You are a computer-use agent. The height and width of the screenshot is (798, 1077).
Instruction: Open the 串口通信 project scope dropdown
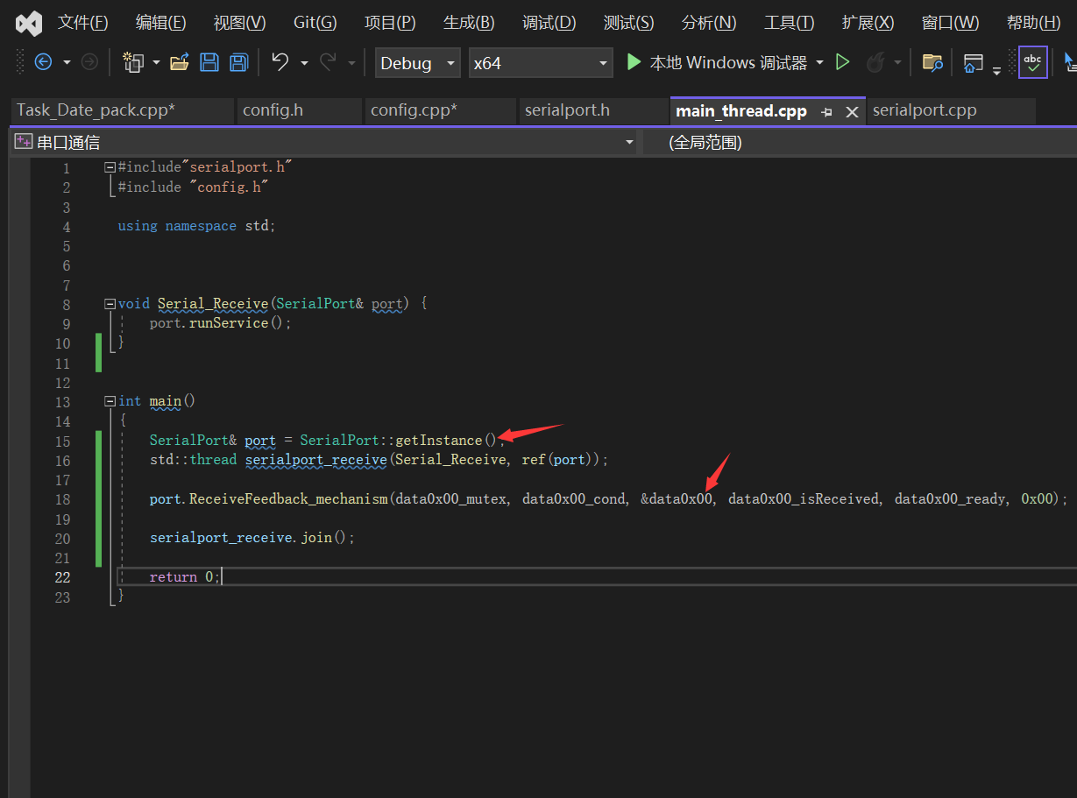(x=325, y=143)
